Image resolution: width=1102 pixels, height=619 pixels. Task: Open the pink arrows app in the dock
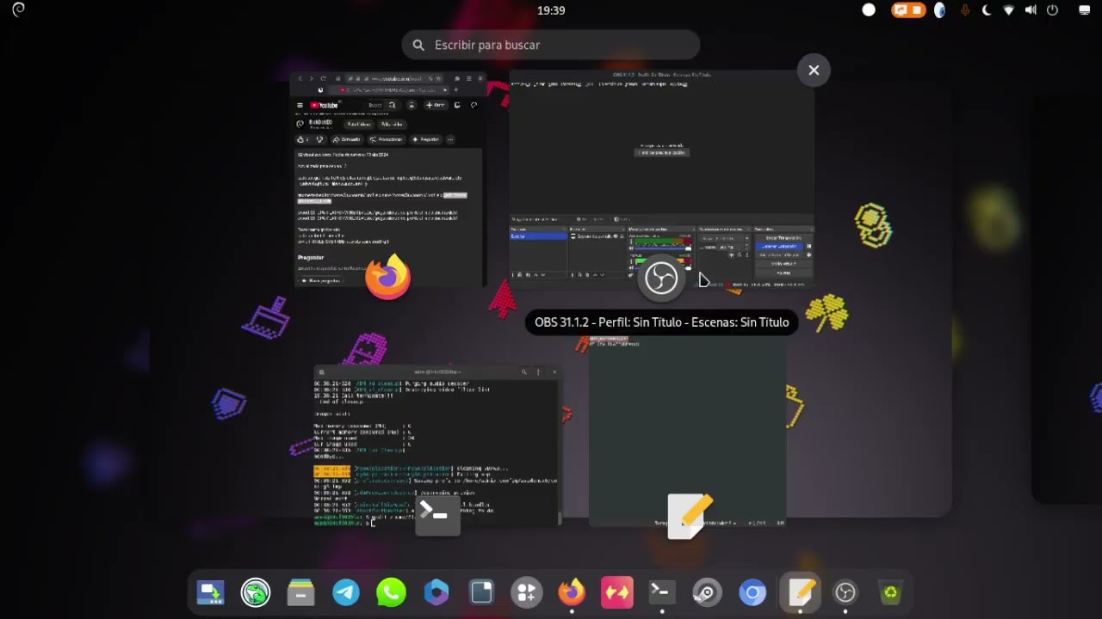click(617, 592)
